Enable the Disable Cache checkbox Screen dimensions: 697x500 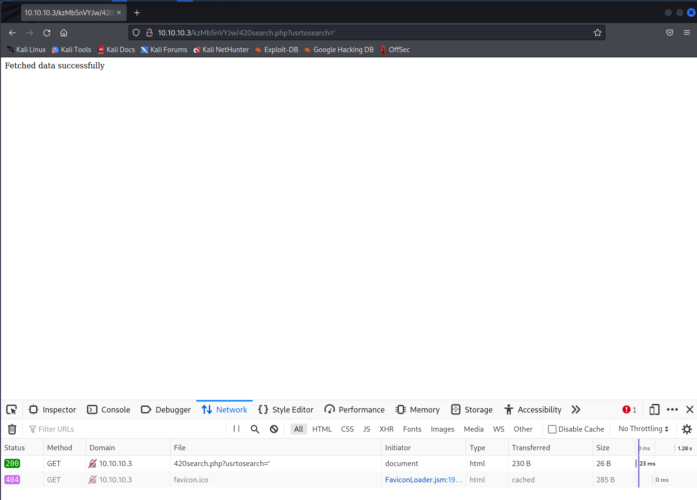click(552, 429)
